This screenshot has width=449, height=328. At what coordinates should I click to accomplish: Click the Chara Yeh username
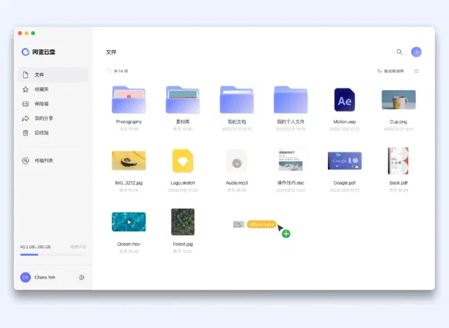pos(45,278)
